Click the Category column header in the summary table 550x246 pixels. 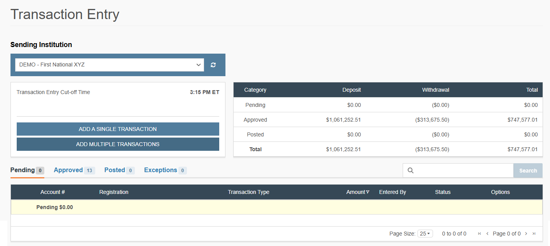point(255,90)
